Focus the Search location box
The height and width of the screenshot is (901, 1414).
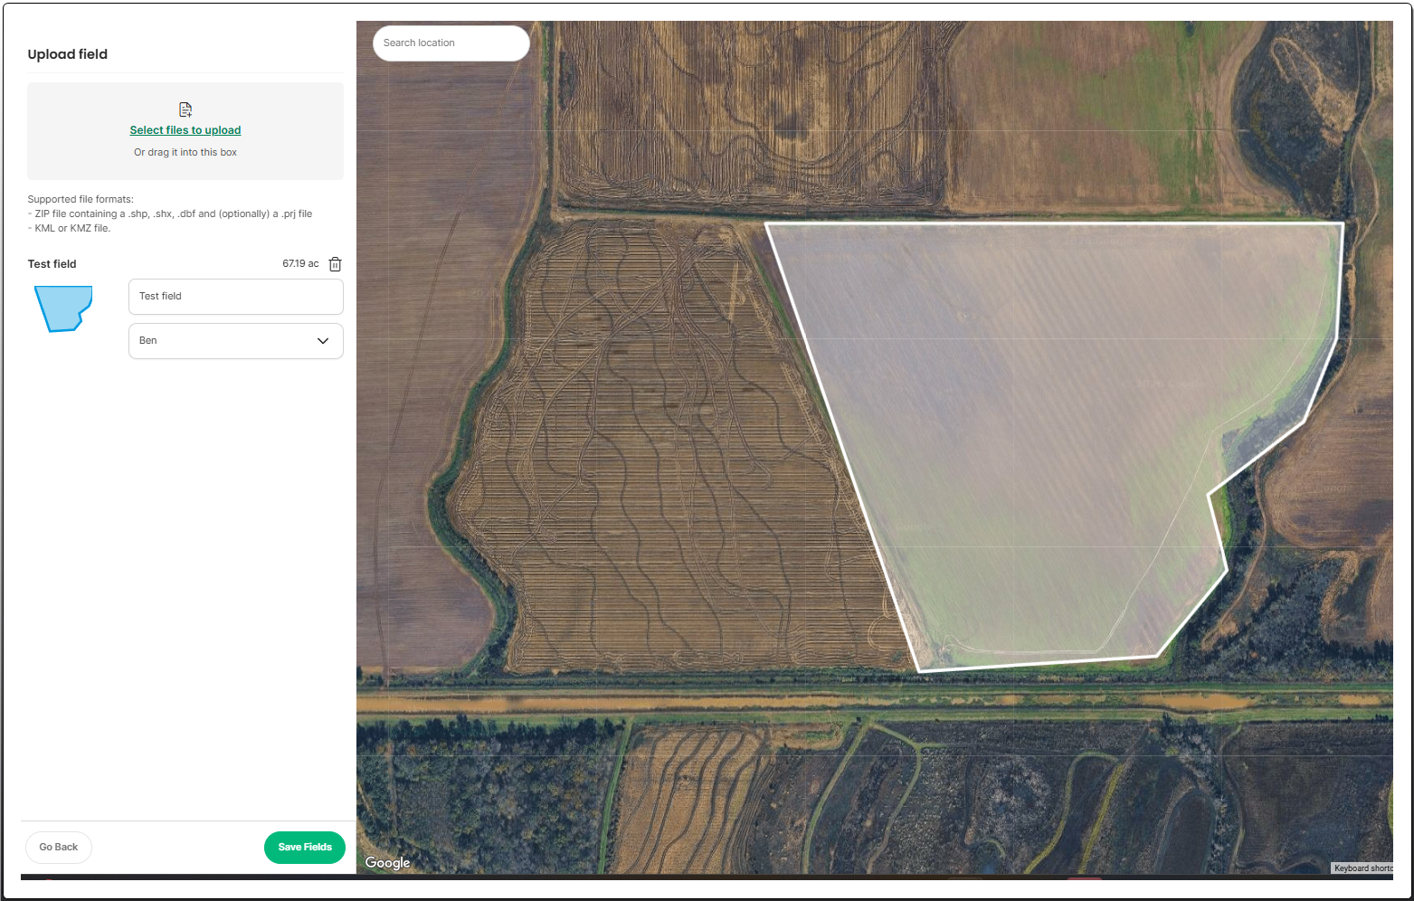coord(451,43)
